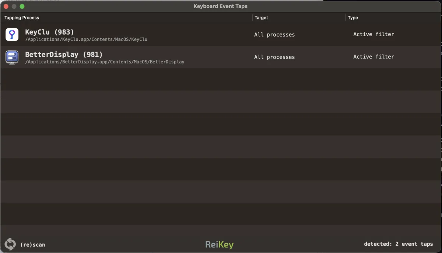The width and height of the screenshot is (442, 253).
Task: Zoom window with the green title-bar button
Action: (x=22, y=6)
